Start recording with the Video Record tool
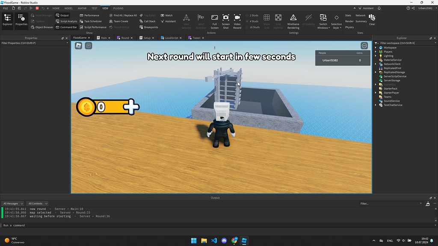438x246 pixels. coord(237,20)
